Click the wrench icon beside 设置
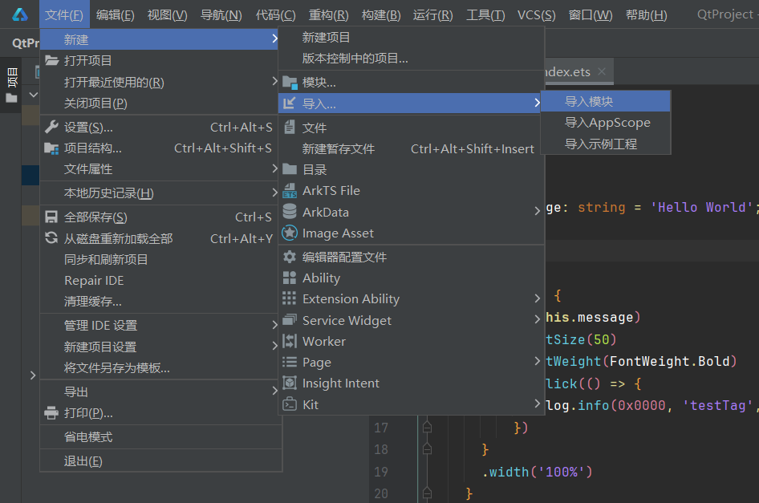The image size is (759, 503). pos(51,128)
